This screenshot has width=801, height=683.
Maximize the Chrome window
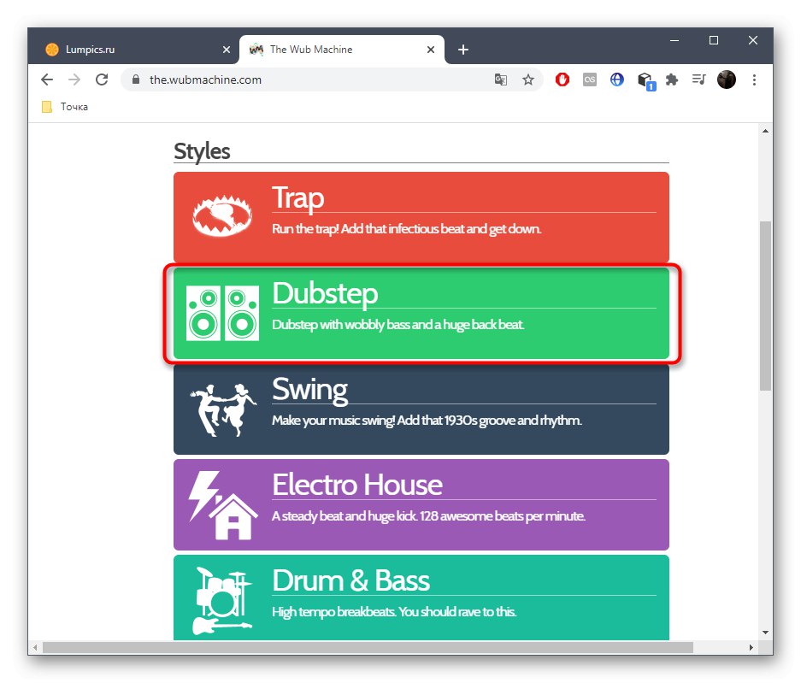coord(714,40)
